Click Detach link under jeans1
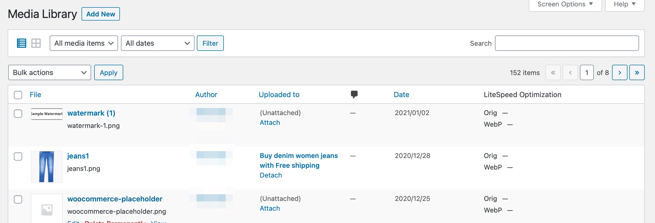Screen dimensions: 655x223 point(271,175)
